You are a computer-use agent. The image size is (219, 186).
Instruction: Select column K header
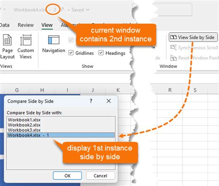tap(118, 90)
